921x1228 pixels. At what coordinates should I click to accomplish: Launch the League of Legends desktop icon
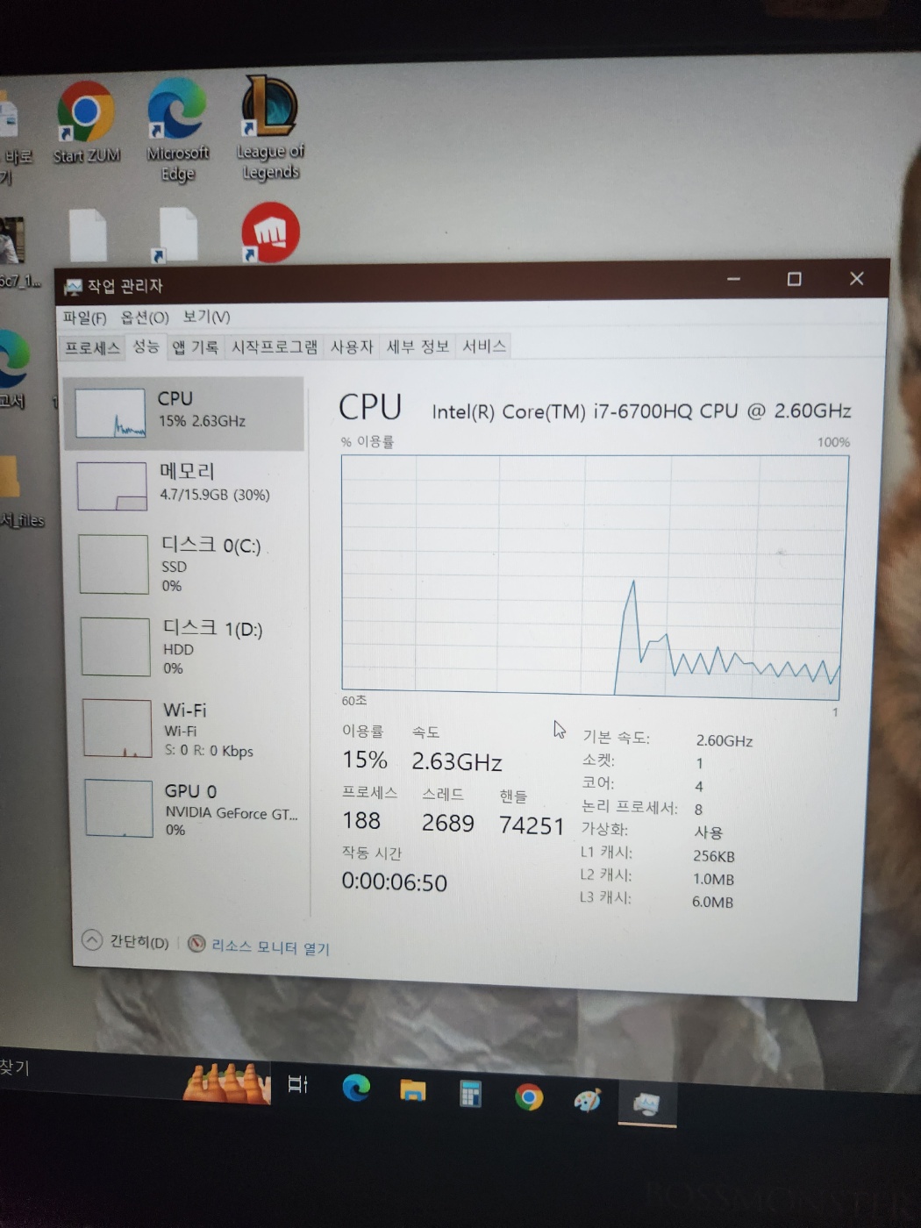270,127
